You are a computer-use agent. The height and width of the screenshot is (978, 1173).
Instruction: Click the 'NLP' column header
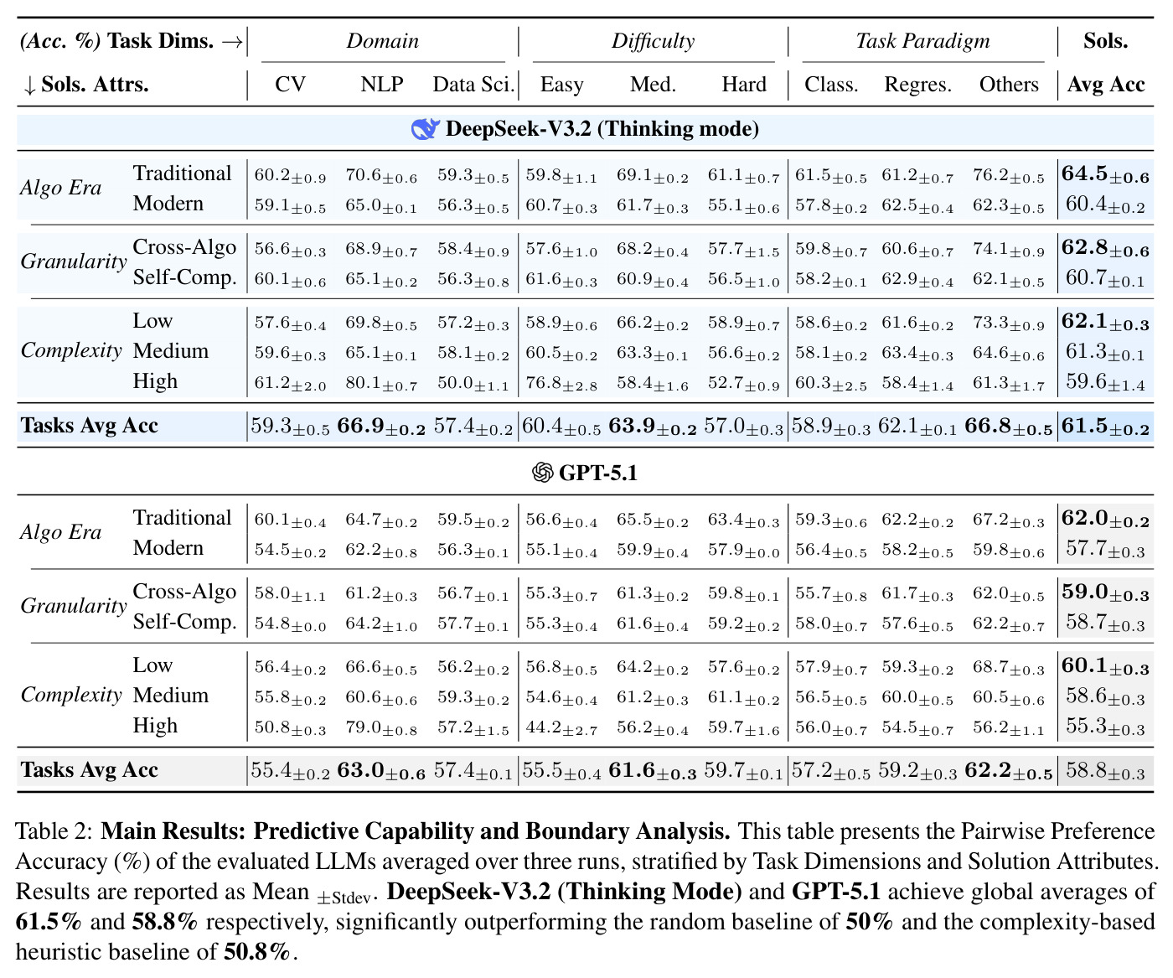point(382,85)
